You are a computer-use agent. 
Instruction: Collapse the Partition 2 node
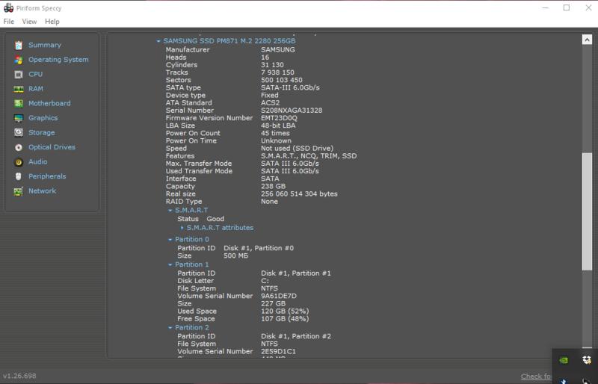click(170, 327)
